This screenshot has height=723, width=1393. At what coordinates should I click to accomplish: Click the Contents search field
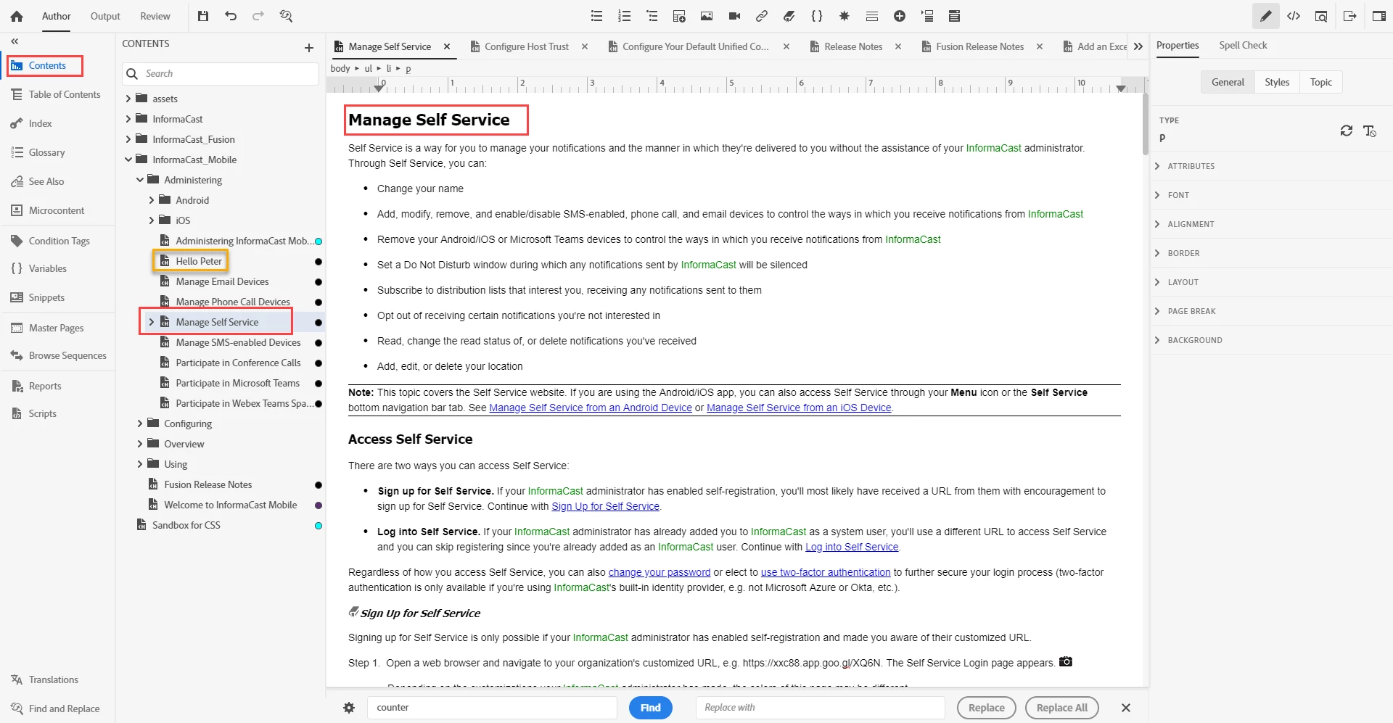click(221, 73)
